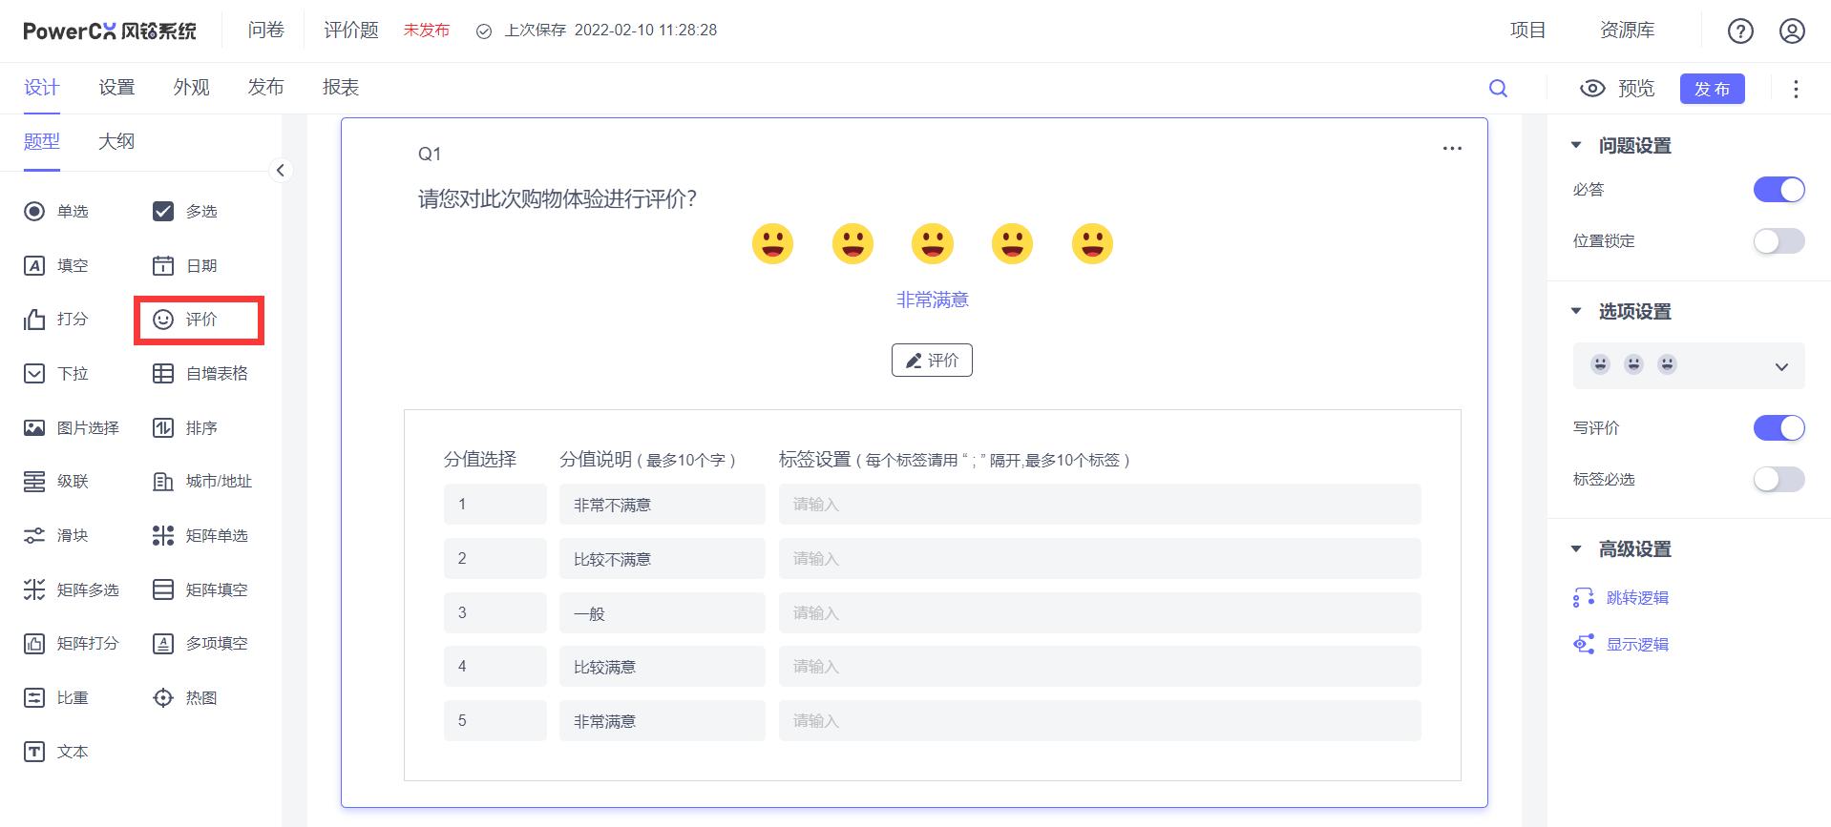Collapse the 问题设置 section
The image size is (1831, 827).
(1576, 146)
